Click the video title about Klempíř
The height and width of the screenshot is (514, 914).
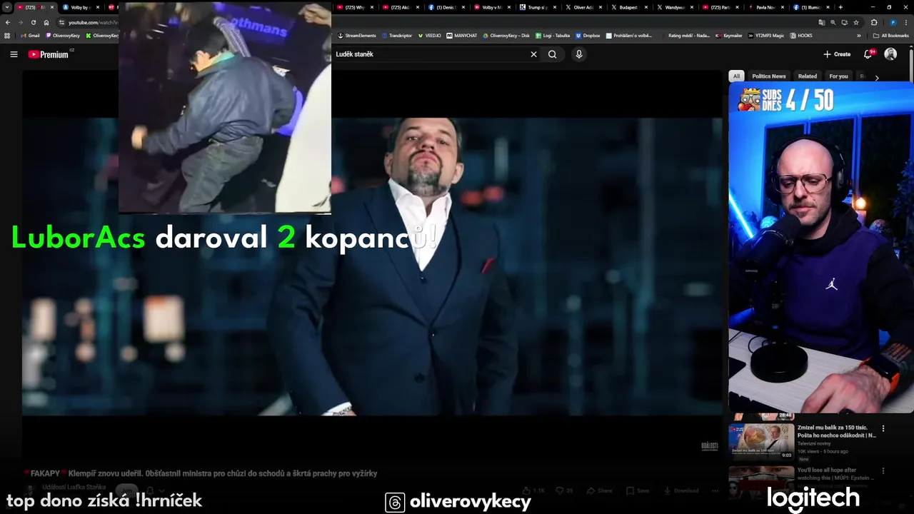point(200,473)
